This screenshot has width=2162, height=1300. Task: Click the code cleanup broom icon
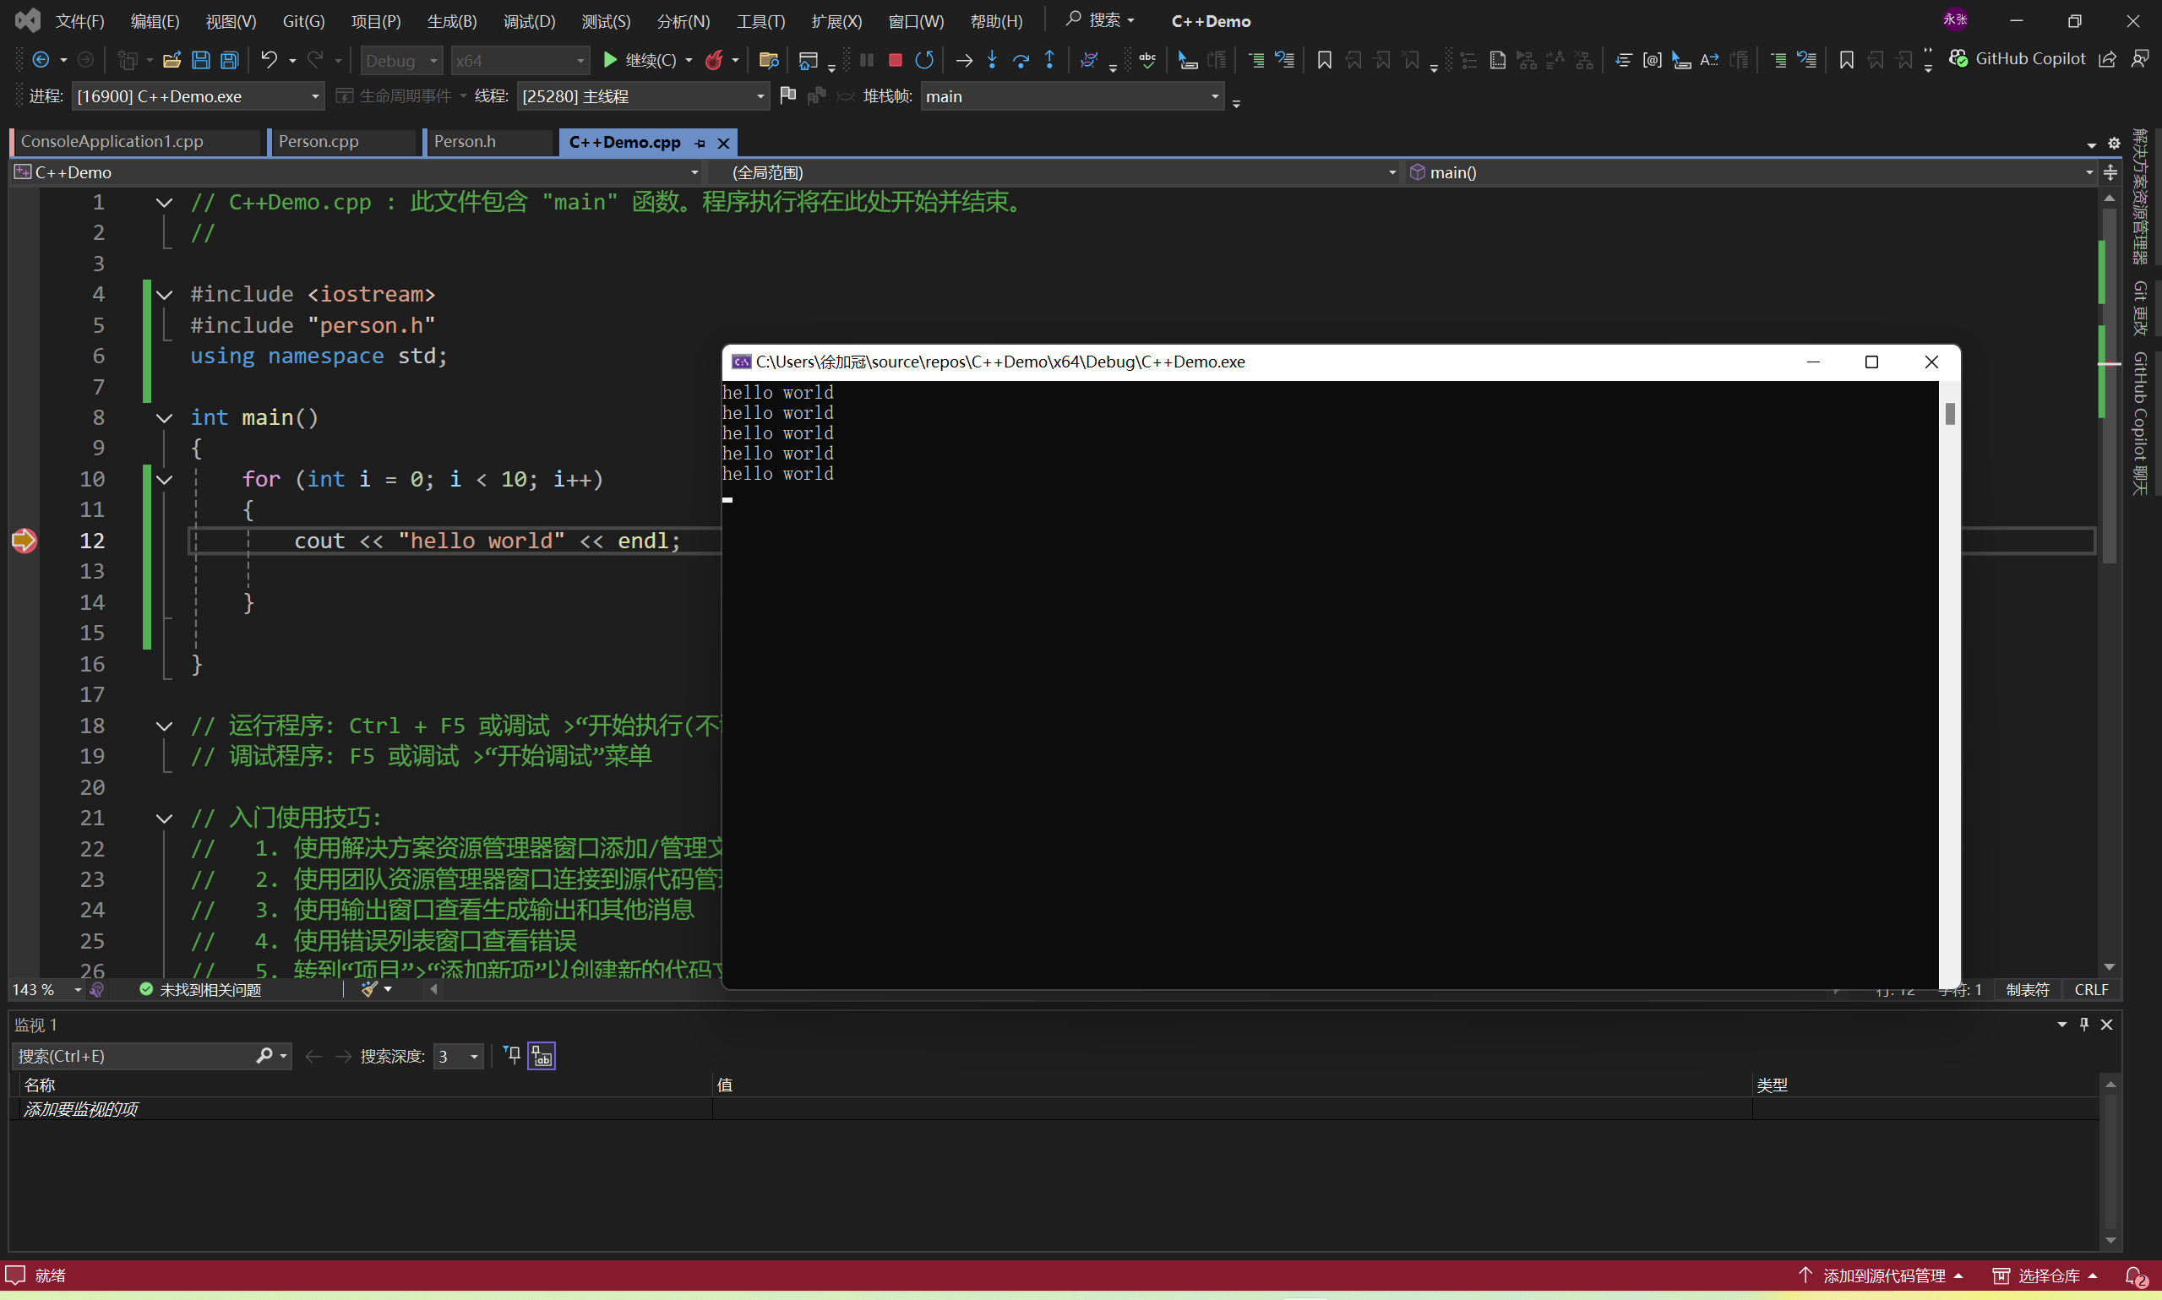370,989
